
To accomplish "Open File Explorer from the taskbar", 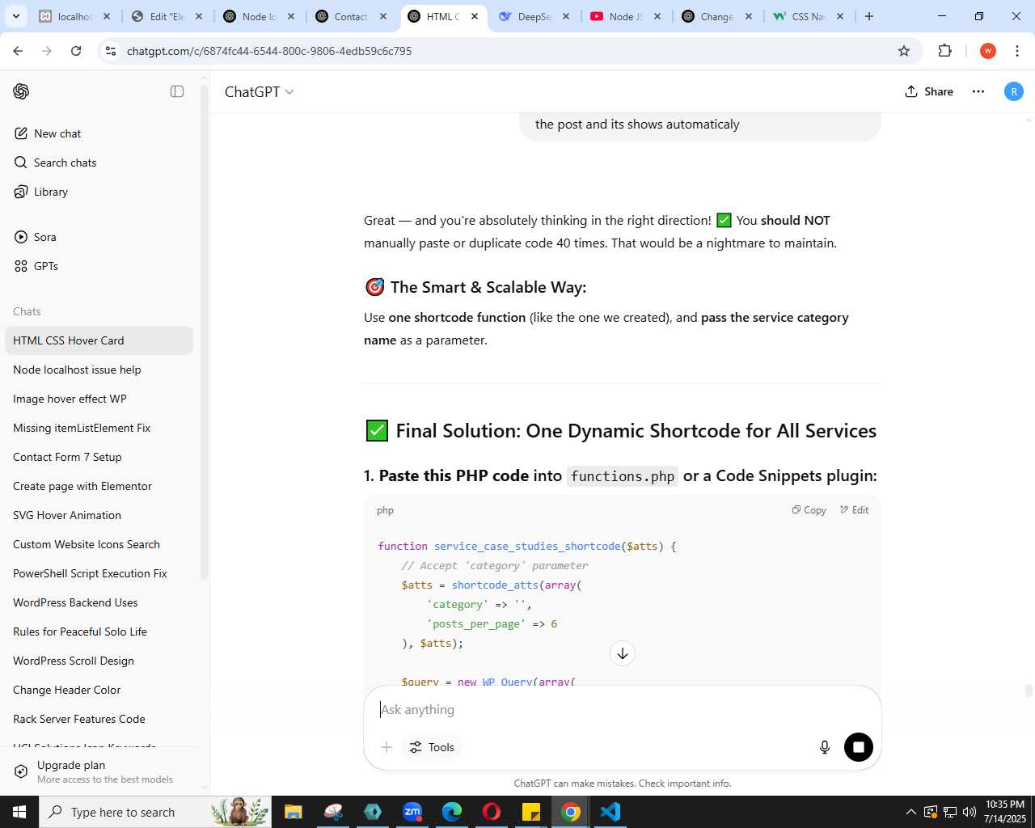I will (x=293, y=812).
